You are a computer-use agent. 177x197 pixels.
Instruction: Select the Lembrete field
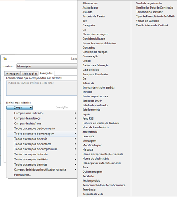tap(88, 136)
